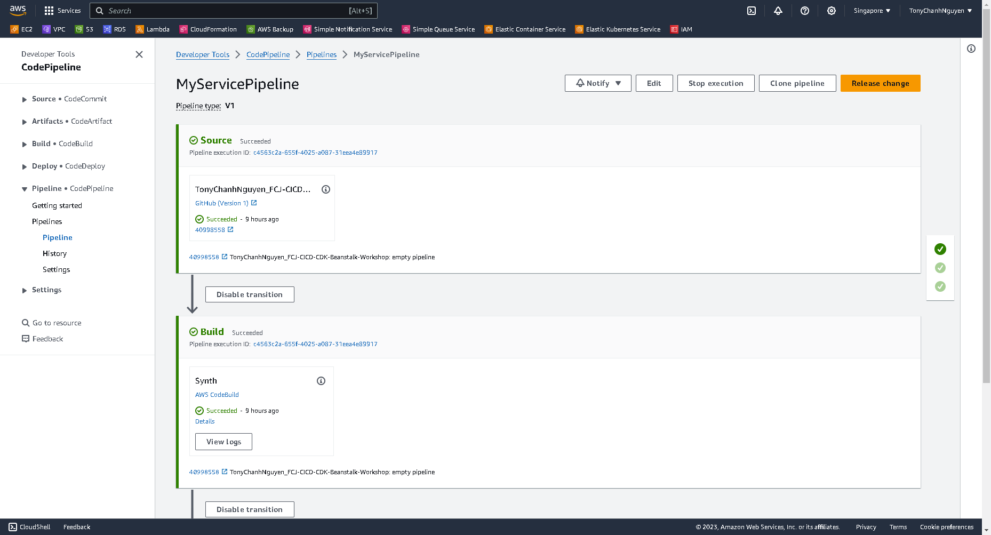Open IAM favorite shortcut

(681, 29)
